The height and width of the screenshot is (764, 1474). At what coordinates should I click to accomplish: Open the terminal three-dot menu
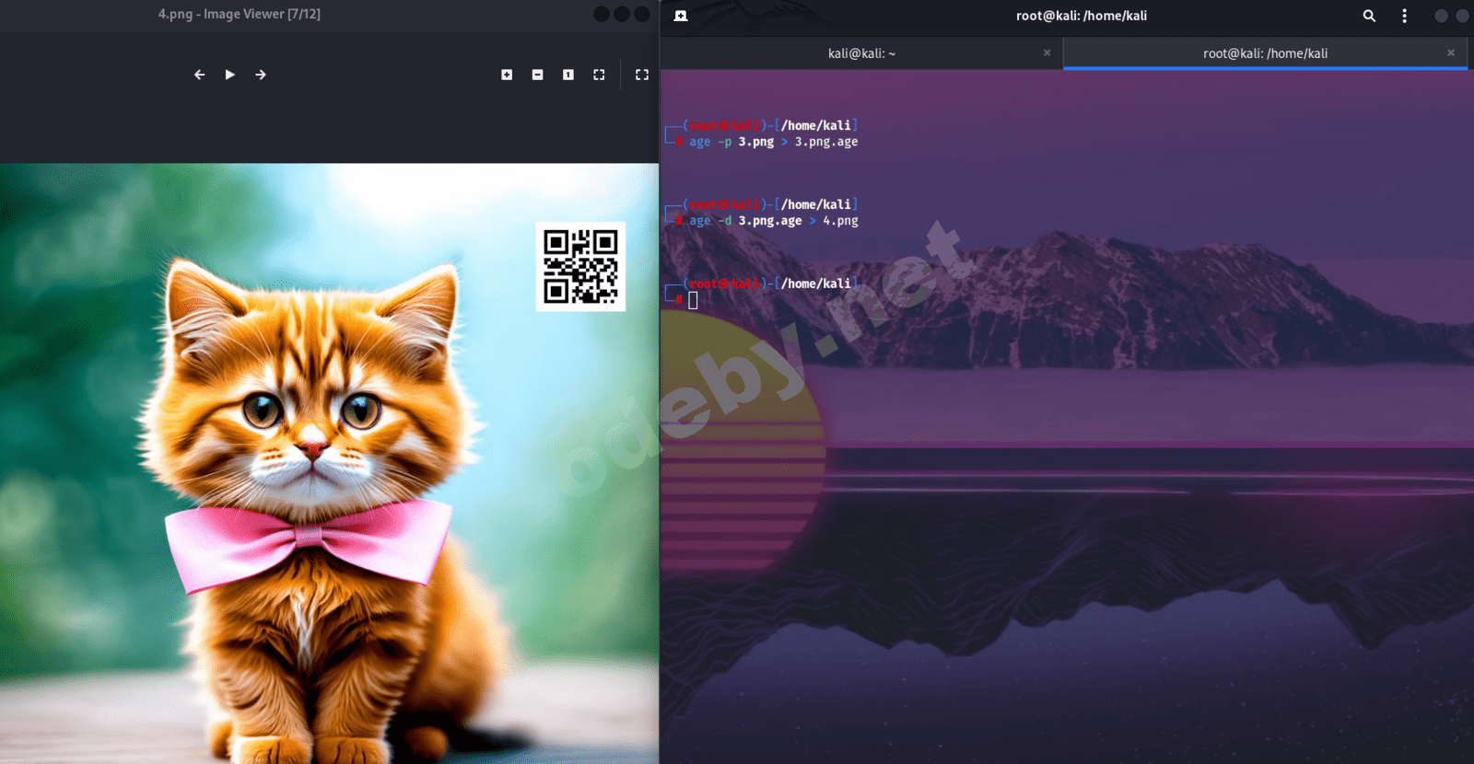coord(1404,16)
